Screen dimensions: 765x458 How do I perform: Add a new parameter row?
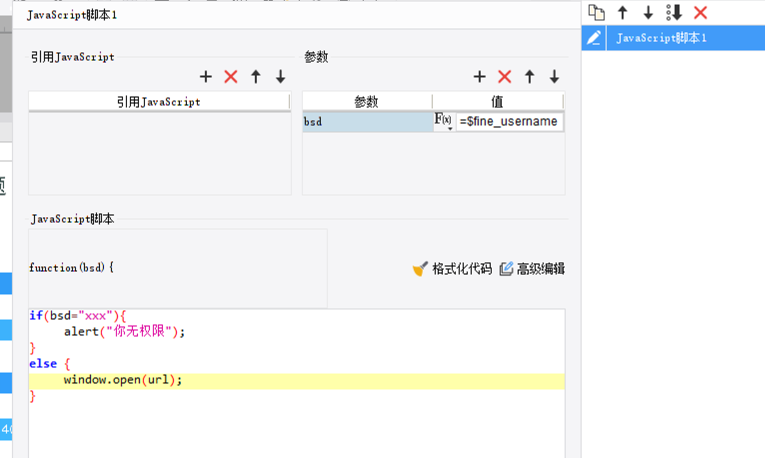(480, 76)
